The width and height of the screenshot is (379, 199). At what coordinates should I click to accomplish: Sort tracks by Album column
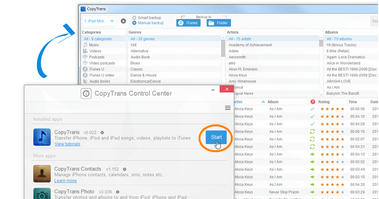(273, 102)
